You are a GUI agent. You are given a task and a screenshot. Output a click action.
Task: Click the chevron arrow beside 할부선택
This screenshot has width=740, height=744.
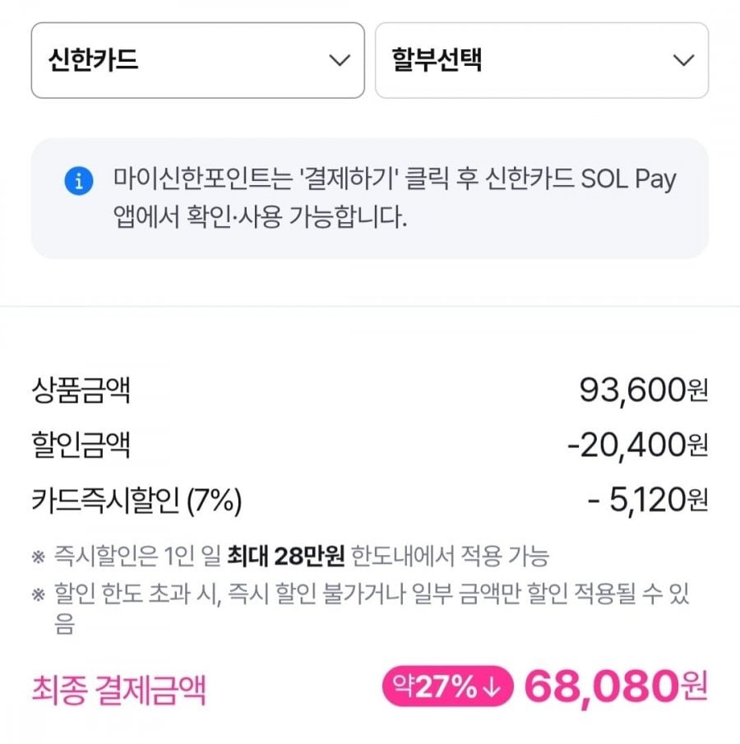[683, 60]
